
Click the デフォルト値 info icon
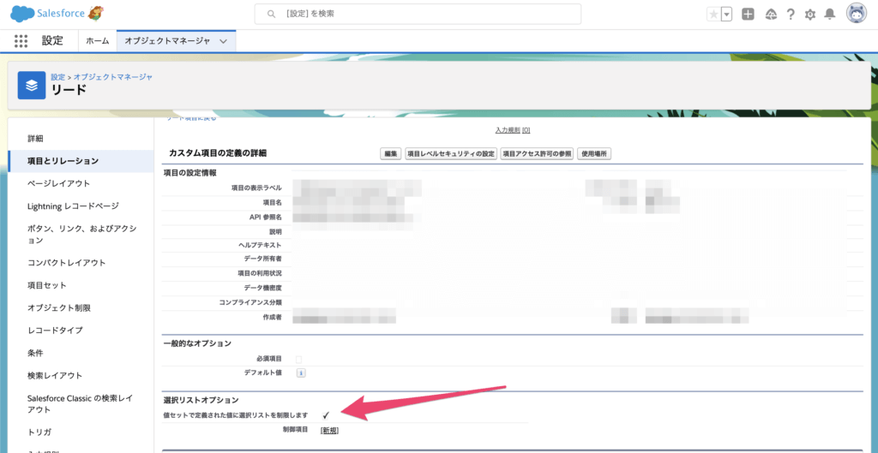pyautogui.click(x=301, y=373)
